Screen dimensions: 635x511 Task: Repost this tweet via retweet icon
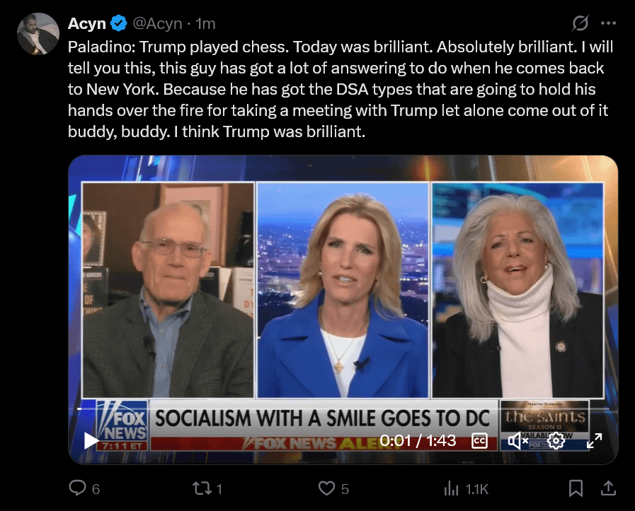[202, 488]
